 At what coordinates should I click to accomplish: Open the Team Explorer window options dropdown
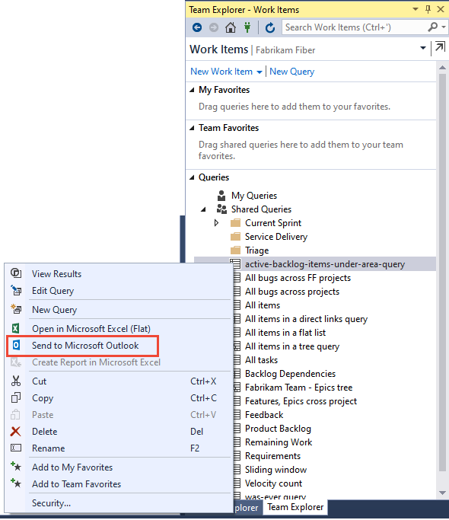[416, 9]
